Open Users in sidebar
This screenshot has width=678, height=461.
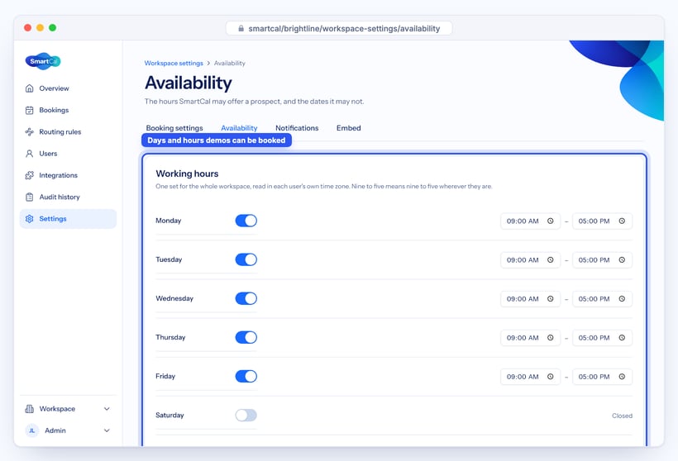[68, 154]
